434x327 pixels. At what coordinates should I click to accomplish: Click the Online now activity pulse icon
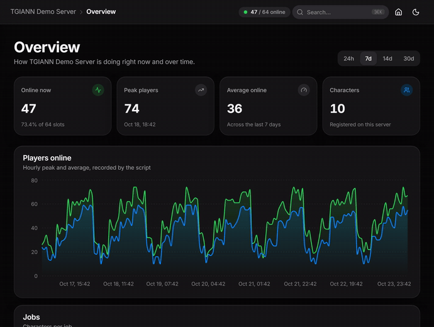[x=98, y=90]
